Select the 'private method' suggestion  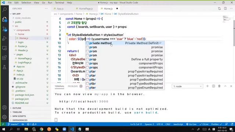125,43
